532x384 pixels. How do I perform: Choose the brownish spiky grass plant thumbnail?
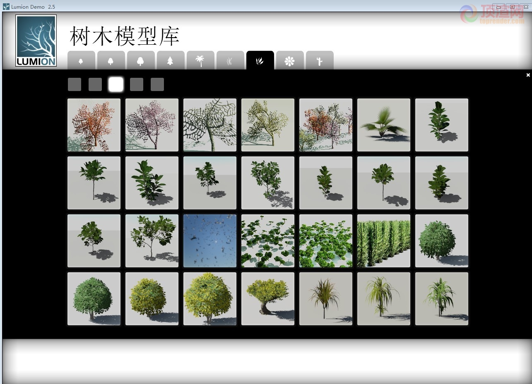(326, 299)
